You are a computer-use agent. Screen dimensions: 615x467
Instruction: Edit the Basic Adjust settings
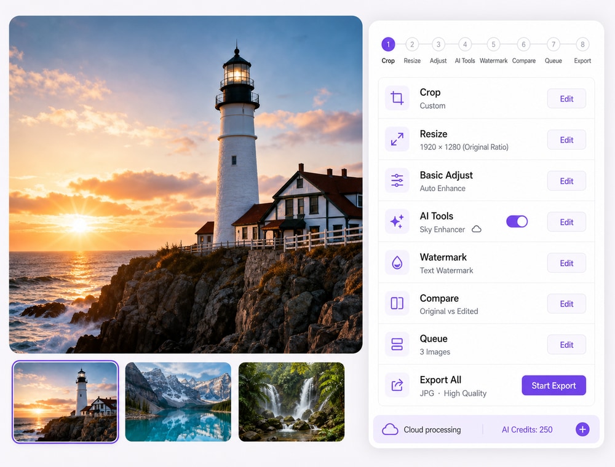pyautogui.click(x=566, y=181)
